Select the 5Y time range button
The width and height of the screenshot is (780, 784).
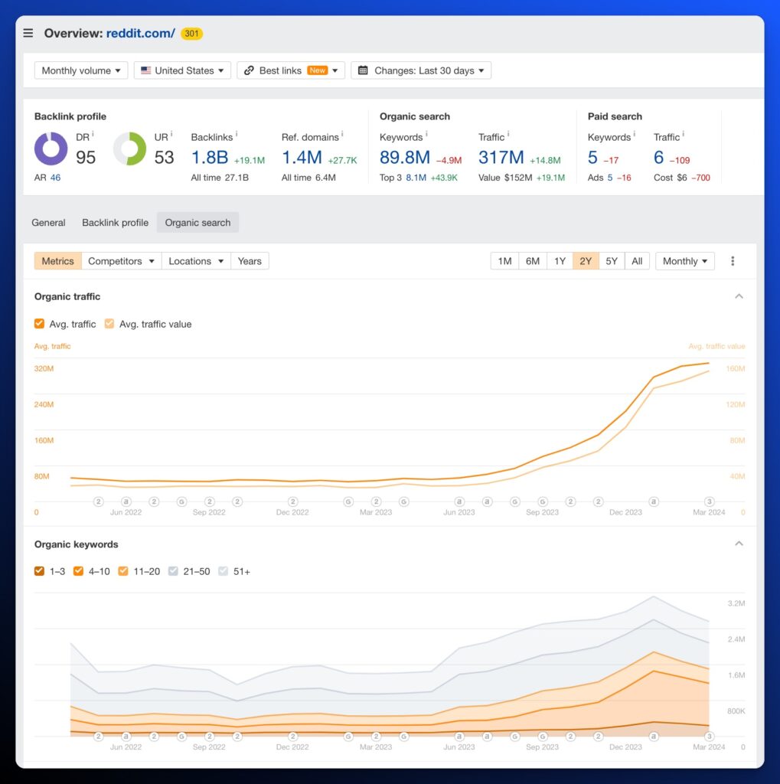tap(611, 261)
